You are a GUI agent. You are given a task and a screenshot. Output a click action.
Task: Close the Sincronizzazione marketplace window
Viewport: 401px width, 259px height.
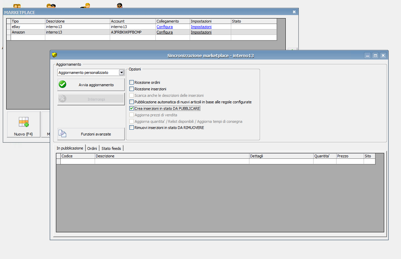pyautogui.click(x=383, y=56)
